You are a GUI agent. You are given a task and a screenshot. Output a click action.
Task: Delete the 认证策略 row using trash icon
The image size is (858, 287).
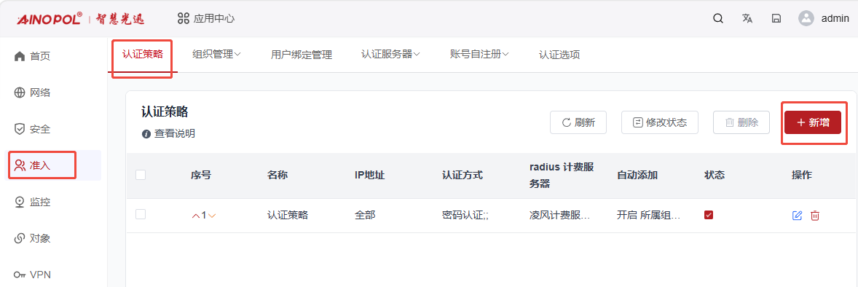coord(815,216)
